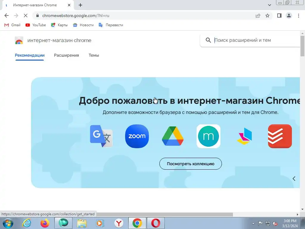The height and width of the screenshot is (229, 305).
Task: Bookmark this page with the star icon
Action: 268,16
